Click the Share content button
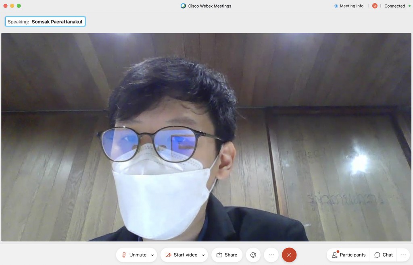 (227, 255)
